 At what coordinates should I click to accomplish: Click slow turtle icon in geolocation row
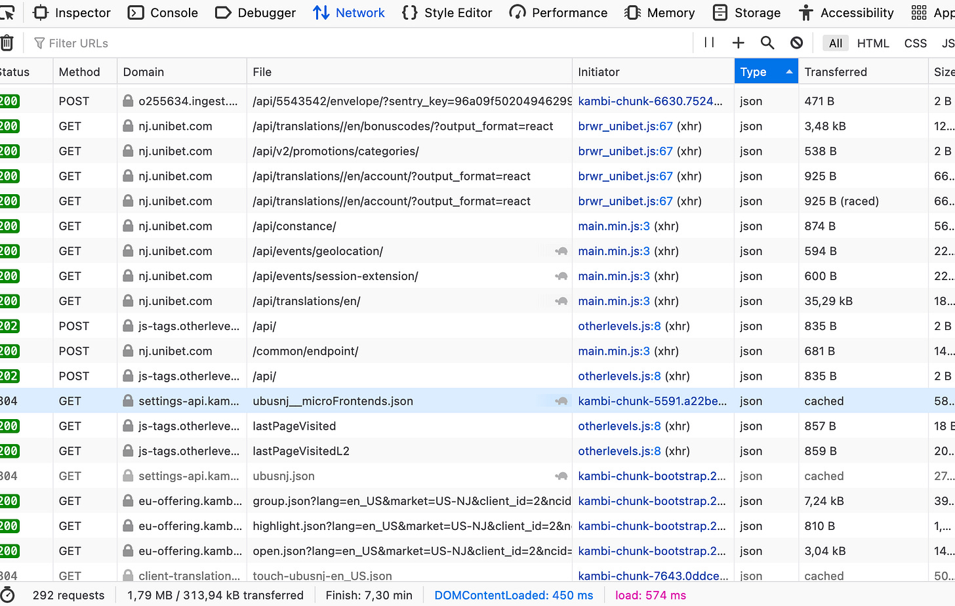(561, 251)
